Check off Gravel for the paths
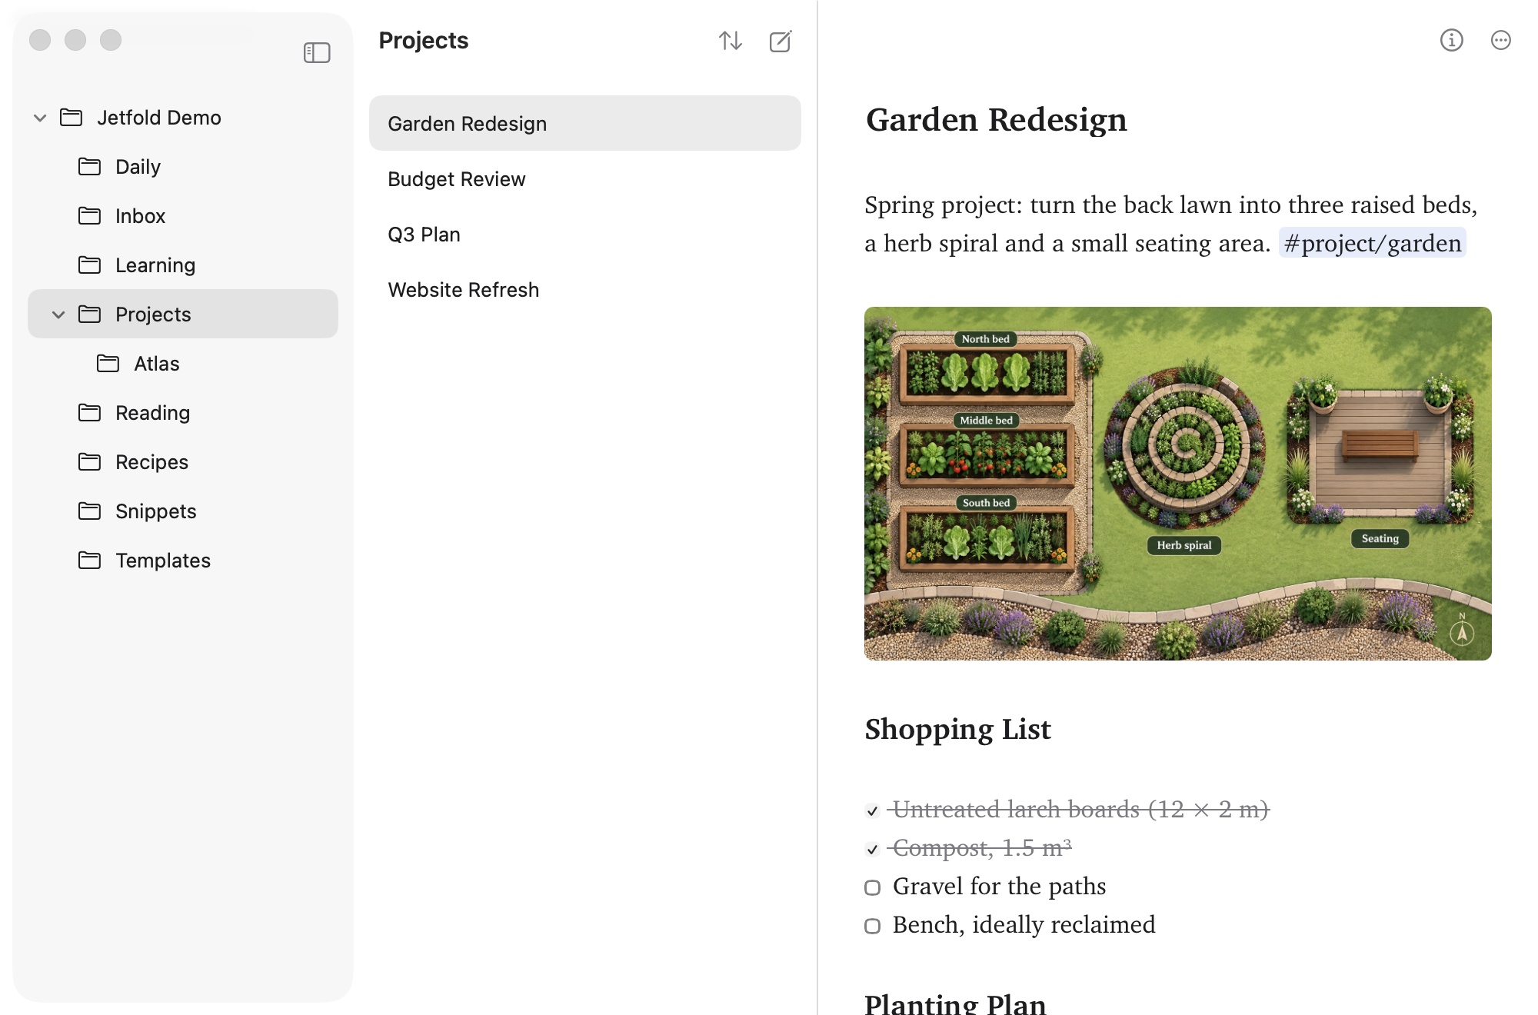The width and height of the screenshot is (1538, 1015). pyautogui.click(x=872, y=887)
